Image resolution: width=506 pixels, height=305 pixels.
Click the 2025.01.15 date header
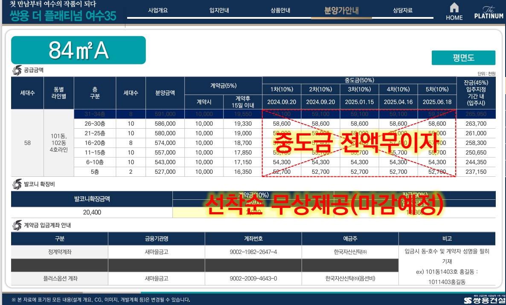click(x=359, y=102)
